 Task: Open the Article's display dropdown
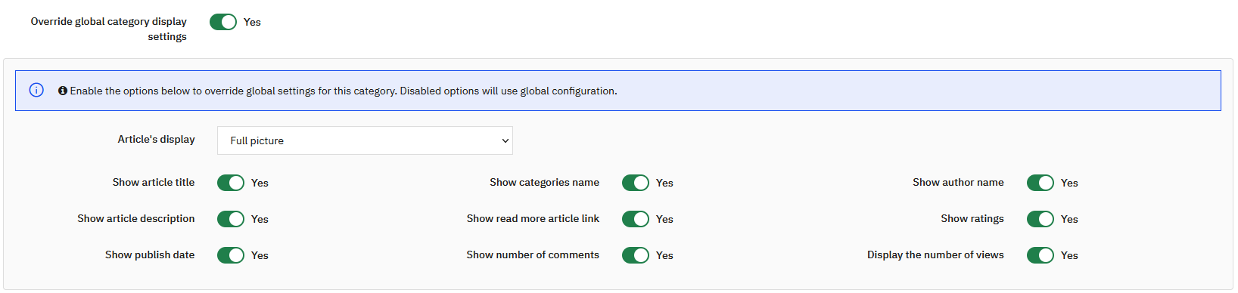(x=365, y=140)
